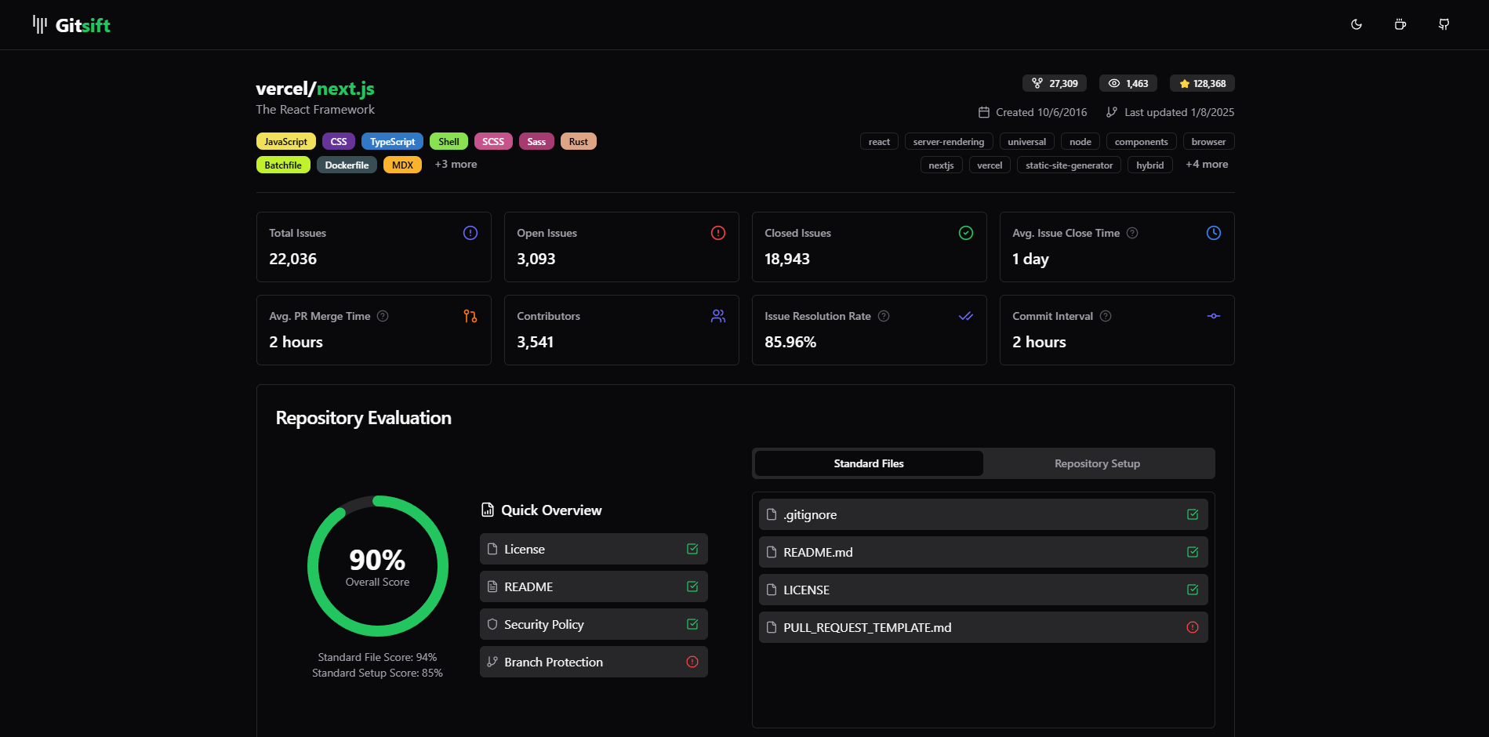1489x737 pixels.
Task: Click the browser topic tag
Action: click(x=1209, y=141)
